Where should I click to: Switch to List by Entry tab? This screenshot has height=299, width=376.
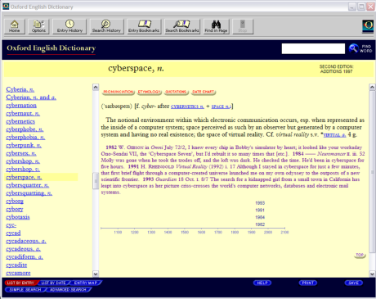coord(21,283)
